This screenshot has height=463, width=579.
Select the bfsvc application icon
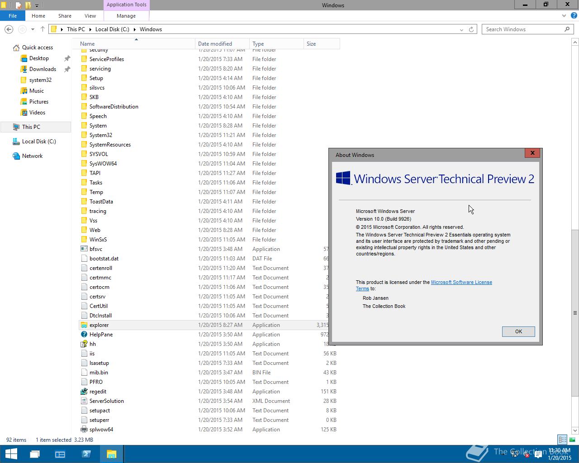coord(84,249)
